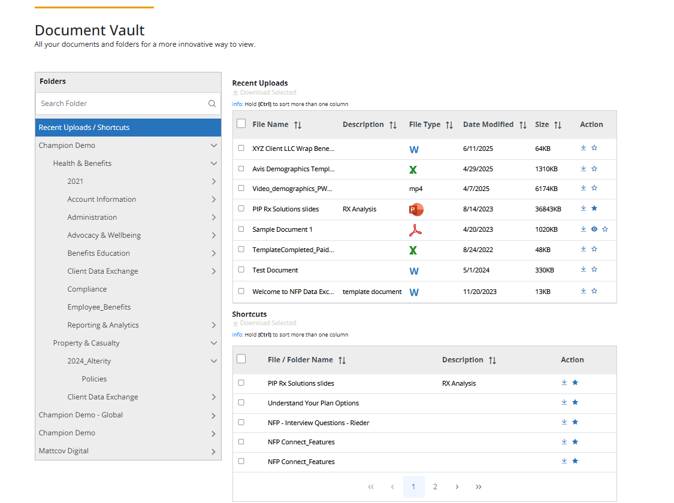Collapse the Health & Benefits folder

(x=214, y=163)
